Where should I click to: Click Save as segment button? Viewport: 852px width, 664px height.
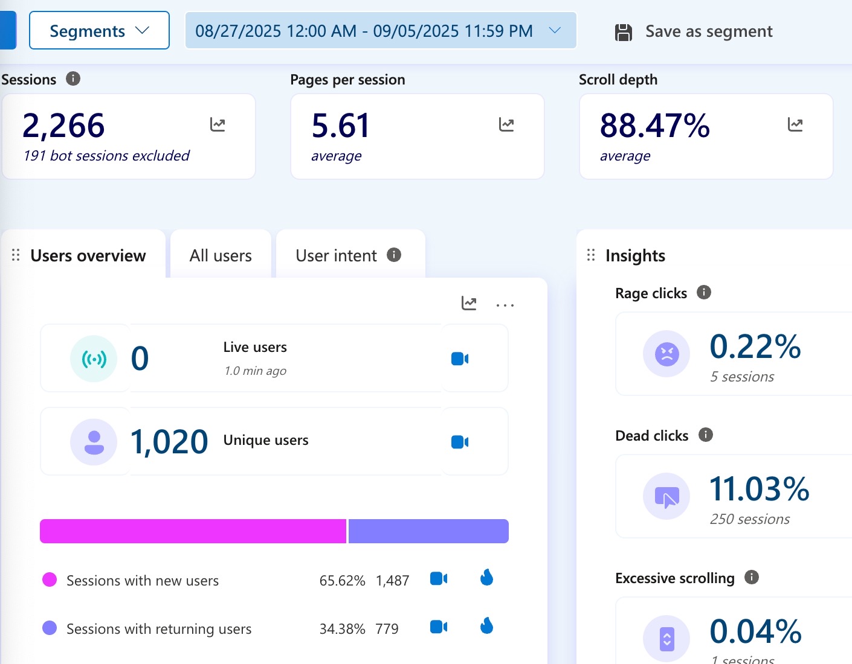[694, 31]
